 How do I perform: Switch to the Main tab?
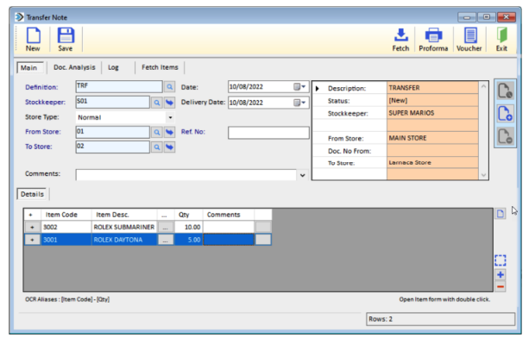[x=29, y=68]
